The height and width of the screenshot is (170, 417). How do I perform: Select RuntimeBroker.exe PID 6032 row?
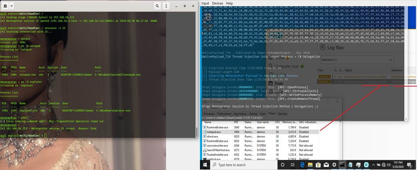[x=261, y=141]
